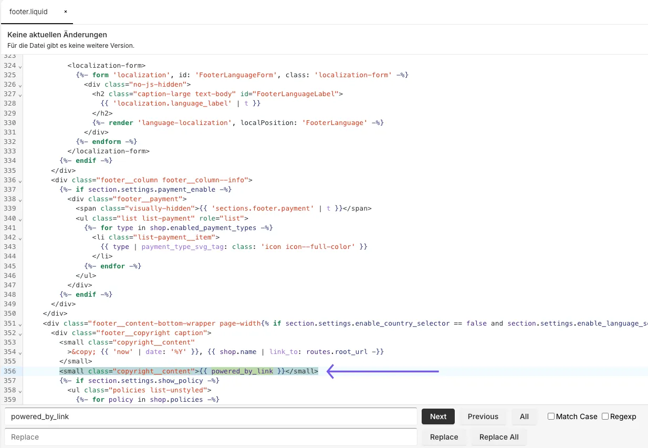Click the div footer__copyright caption line
The height and width of the screenshot is (448, 648).
tap(131, 332)
